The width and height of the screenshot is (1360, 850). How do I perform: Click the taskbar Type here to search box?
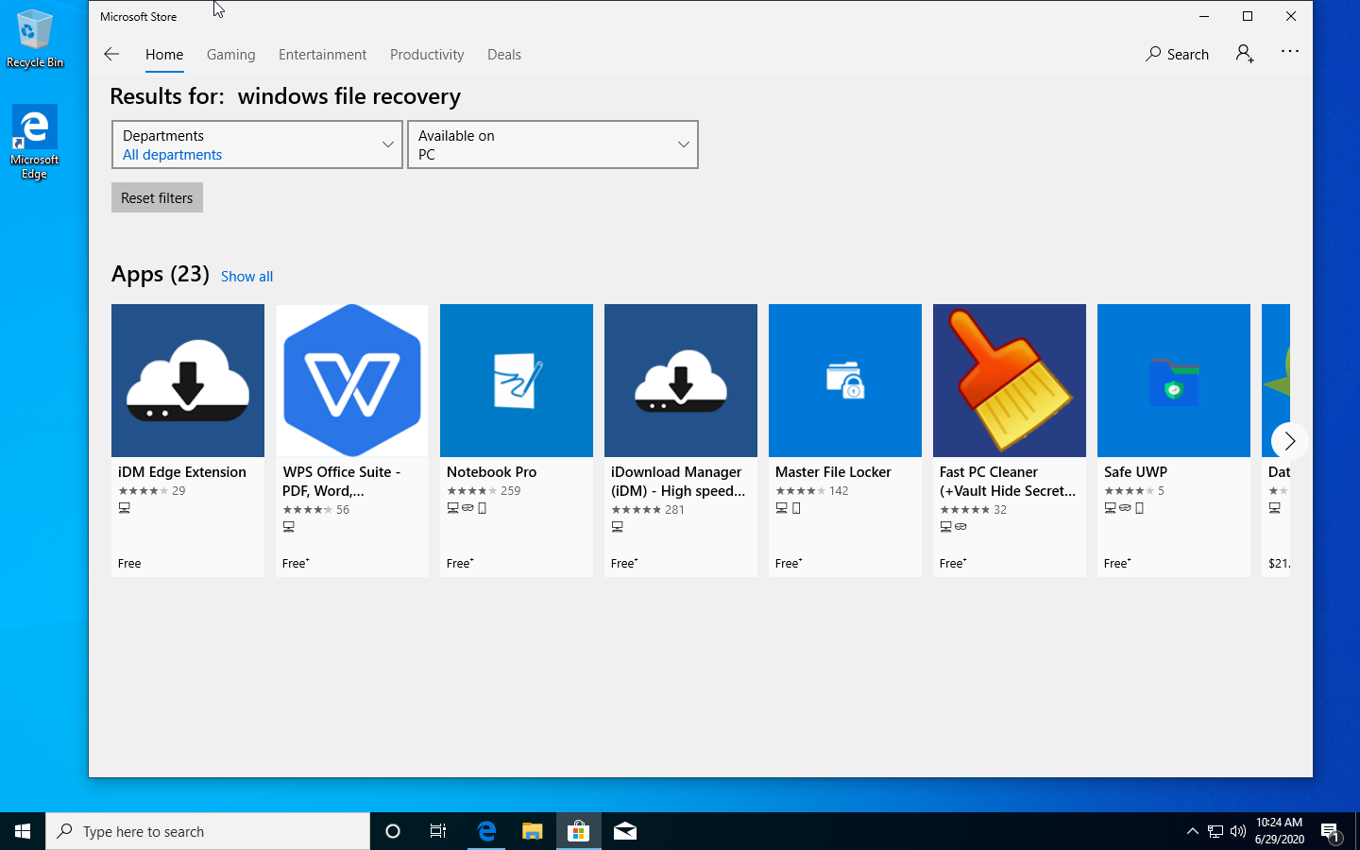(208, 831)
